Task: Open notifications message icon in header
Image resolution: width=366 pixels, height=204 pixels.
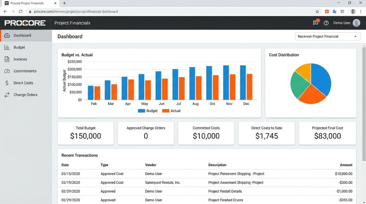Action: (315, 23)
